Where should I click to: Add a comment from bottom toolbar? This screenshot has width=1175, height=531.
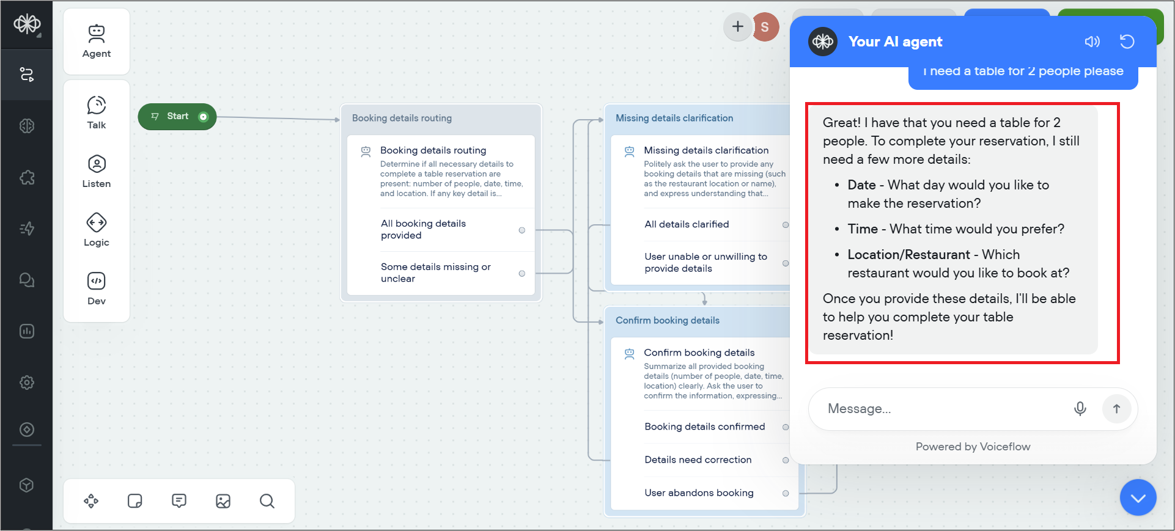click(179, 501)
